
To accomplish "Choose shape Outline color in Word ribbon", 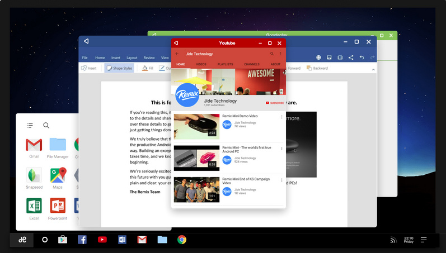I will (165, 68).
